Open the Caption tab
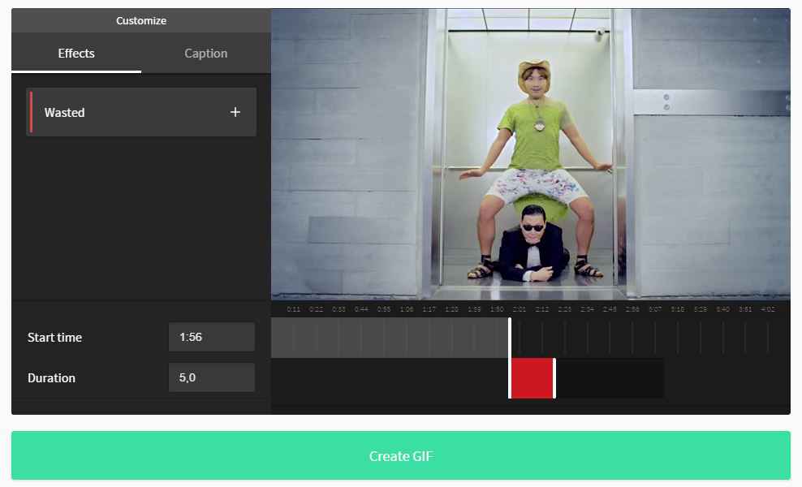 click(205, 54)
